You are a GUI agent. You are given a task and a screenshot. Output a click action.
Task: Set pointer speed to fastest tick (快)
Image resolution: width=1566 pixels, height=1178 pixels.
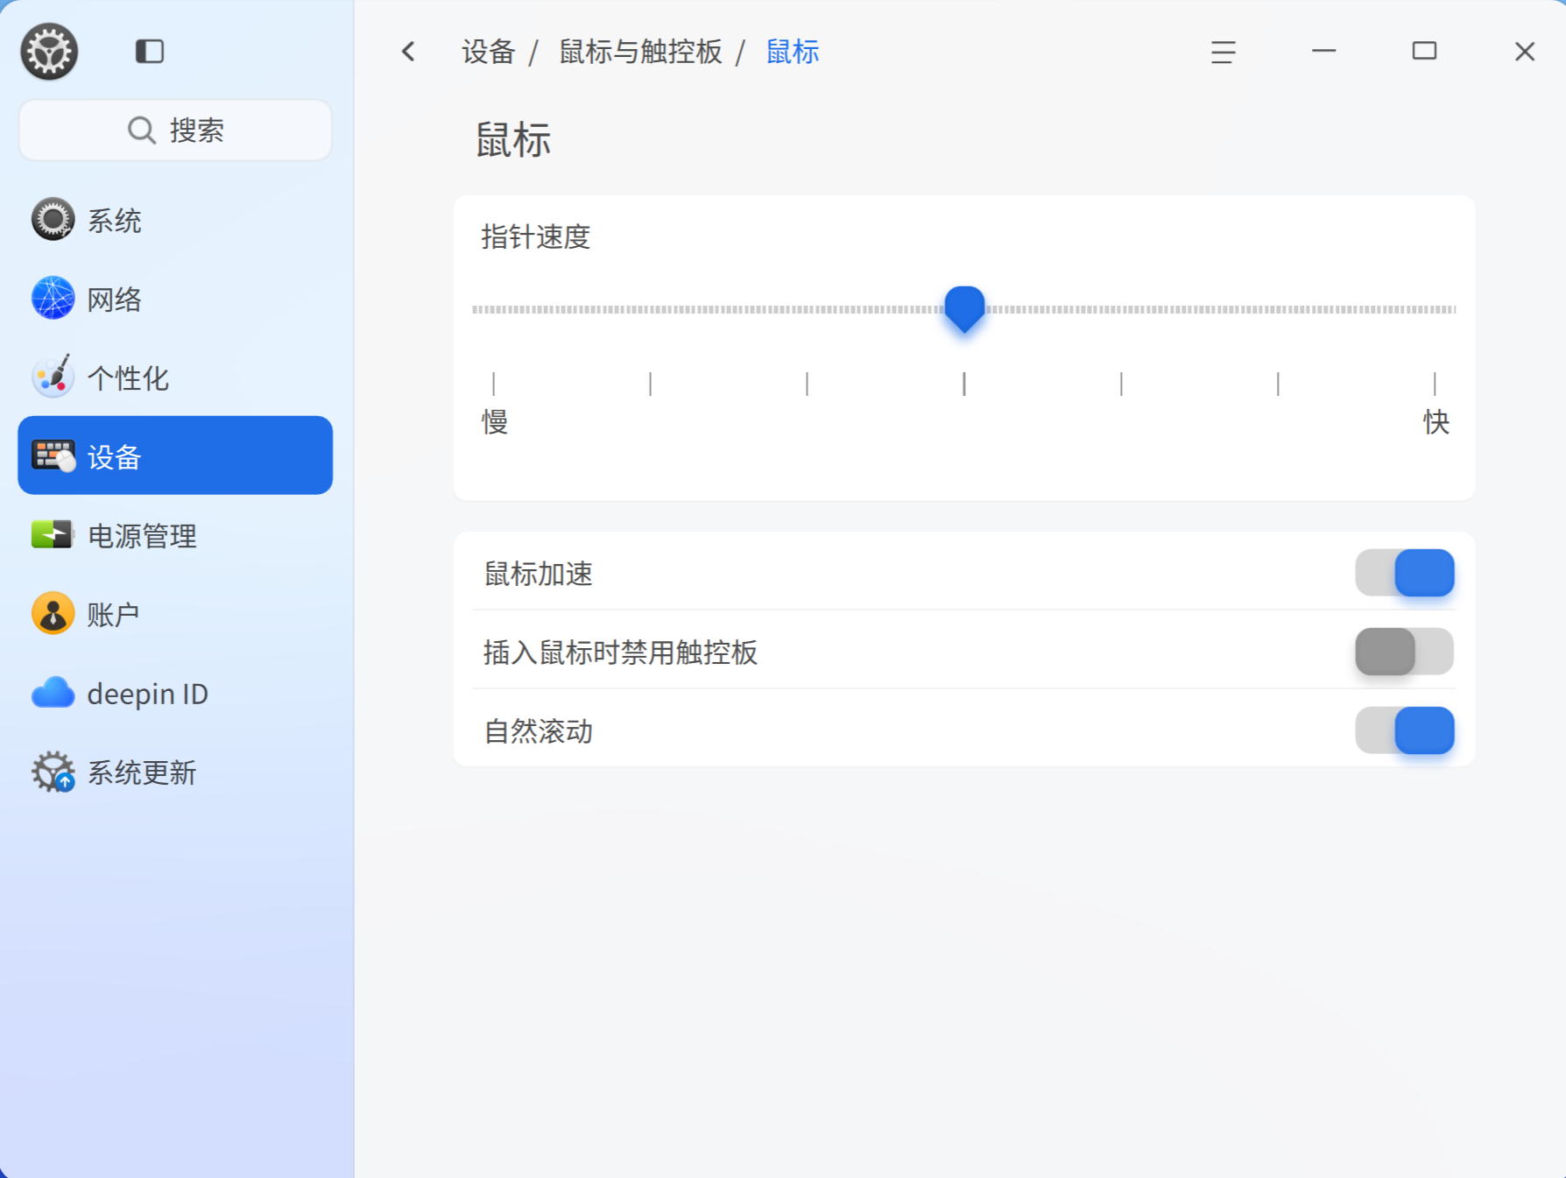coord(1435,384)
